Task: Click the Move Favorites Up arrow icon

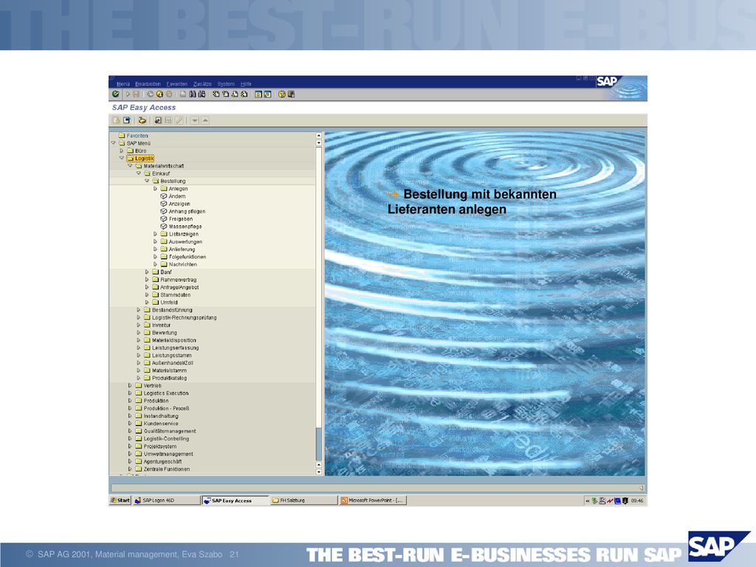Action: tap(205, 120)
